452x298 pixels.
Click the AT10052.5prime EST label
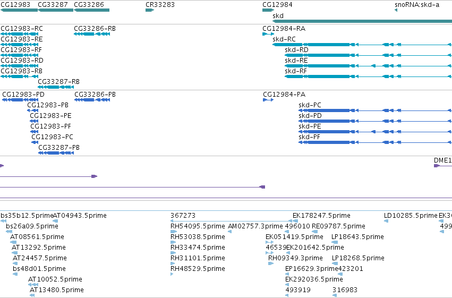pyautogui.click(x=55, y=279)
